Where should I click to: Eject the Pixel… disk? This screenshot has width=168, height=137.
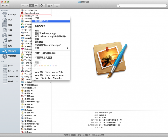tap(17, 81)
